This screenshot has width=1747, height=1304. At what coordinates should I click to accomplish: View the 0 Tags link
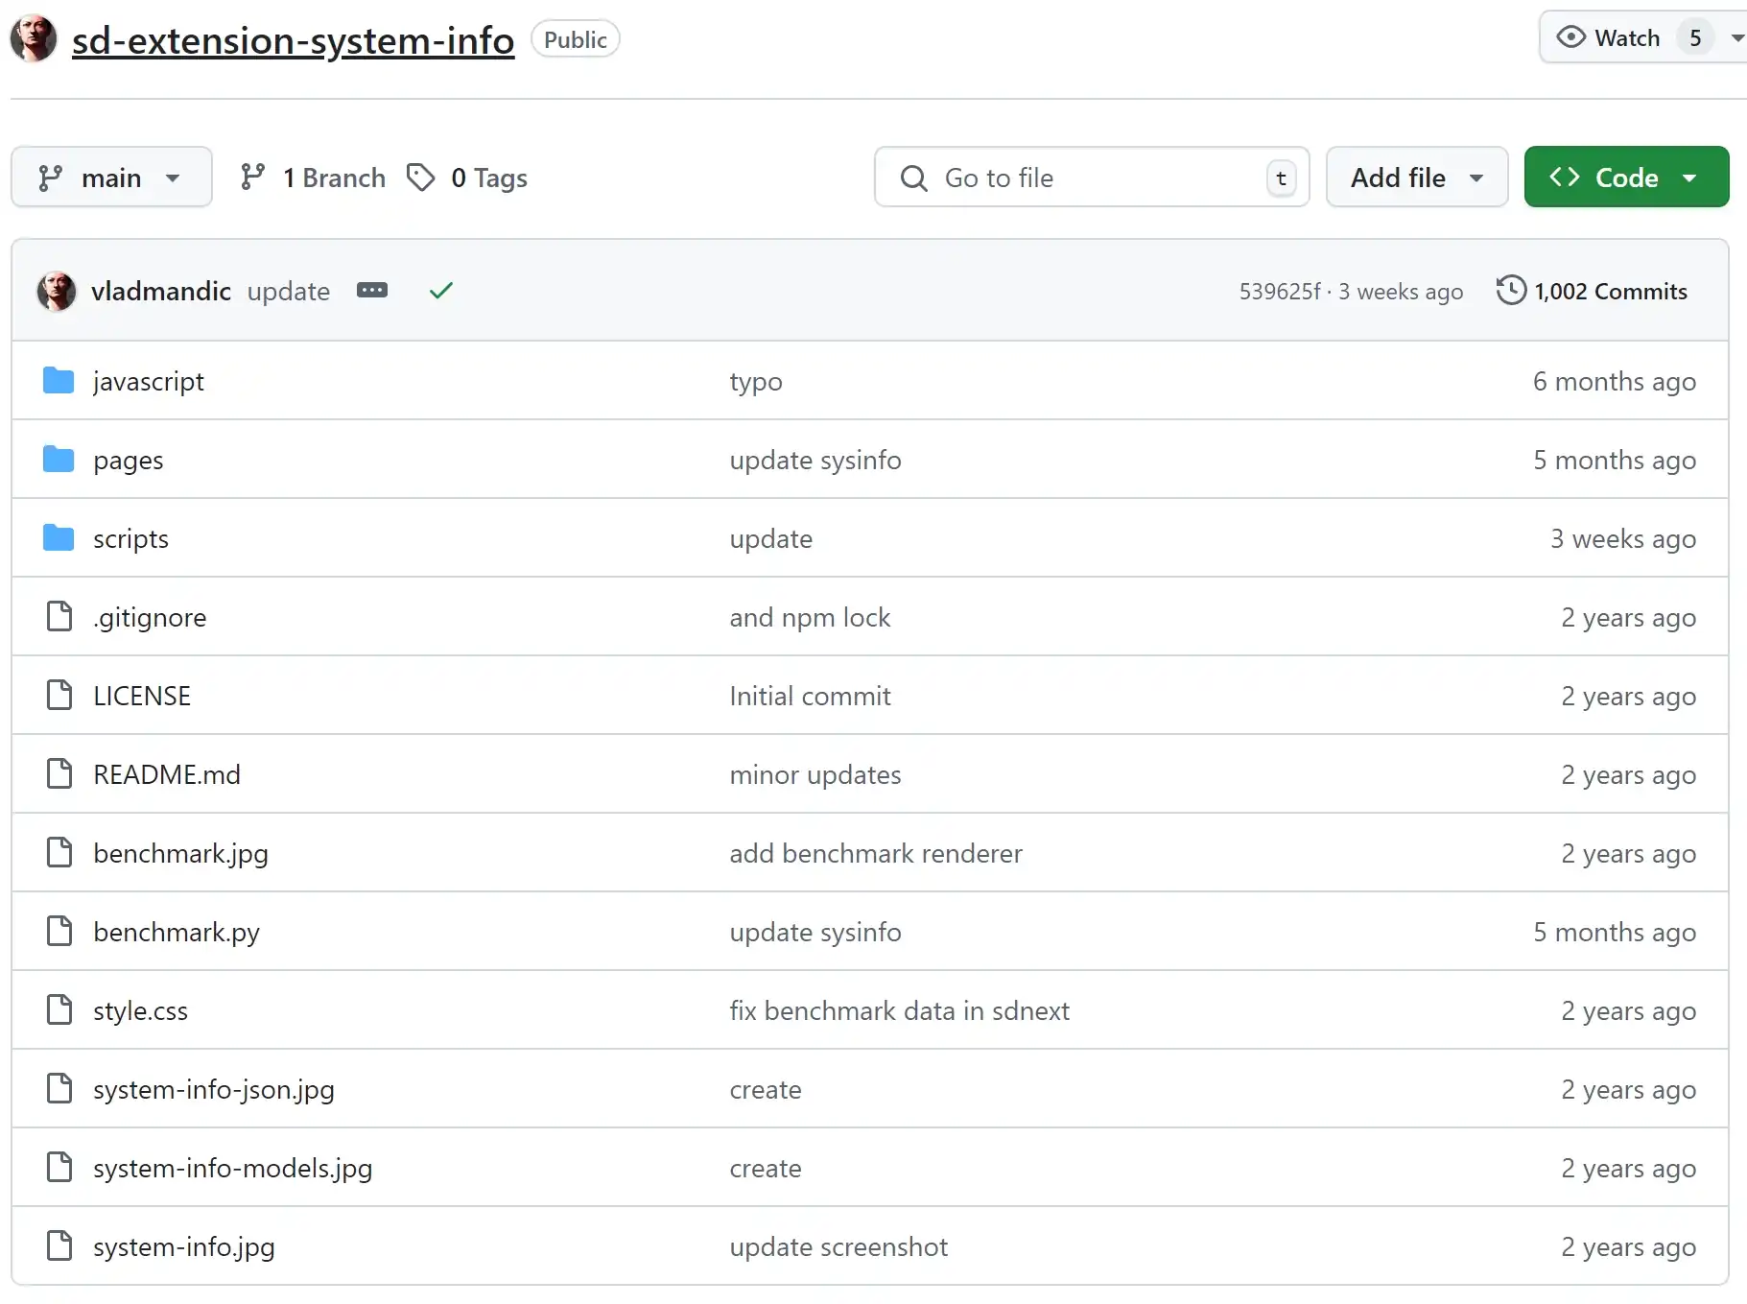coord(467,178)
